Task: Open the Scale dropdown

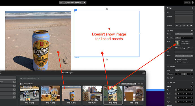Action: click(x=184, y=56)
